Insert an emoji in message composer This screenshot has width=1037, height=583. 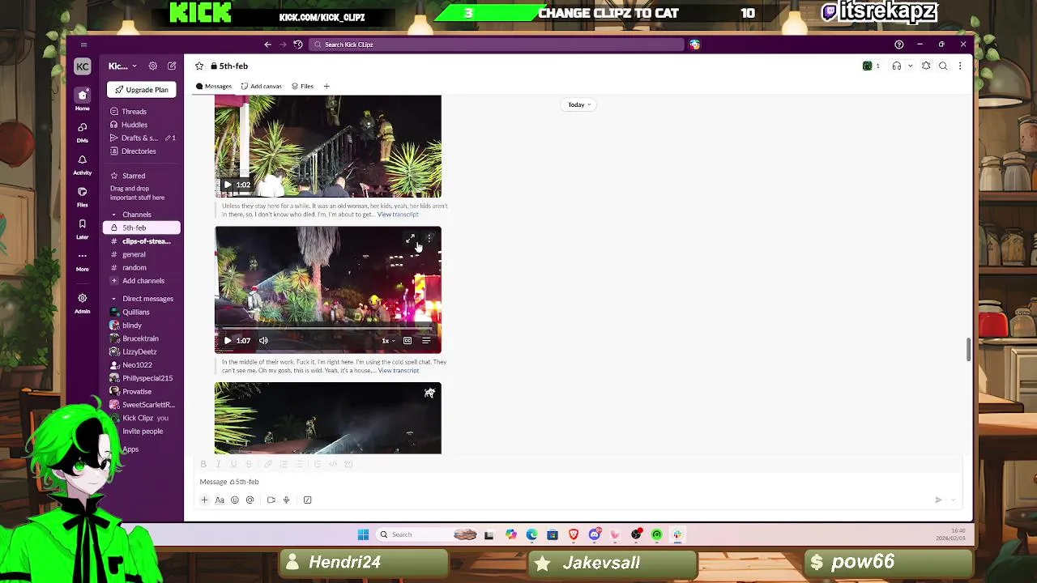tap(235, 500)
